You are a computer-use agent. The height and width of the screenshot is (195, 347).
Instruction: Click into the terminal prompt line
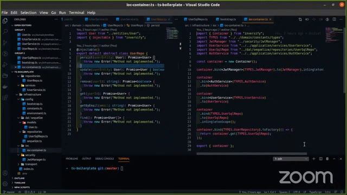95,168
